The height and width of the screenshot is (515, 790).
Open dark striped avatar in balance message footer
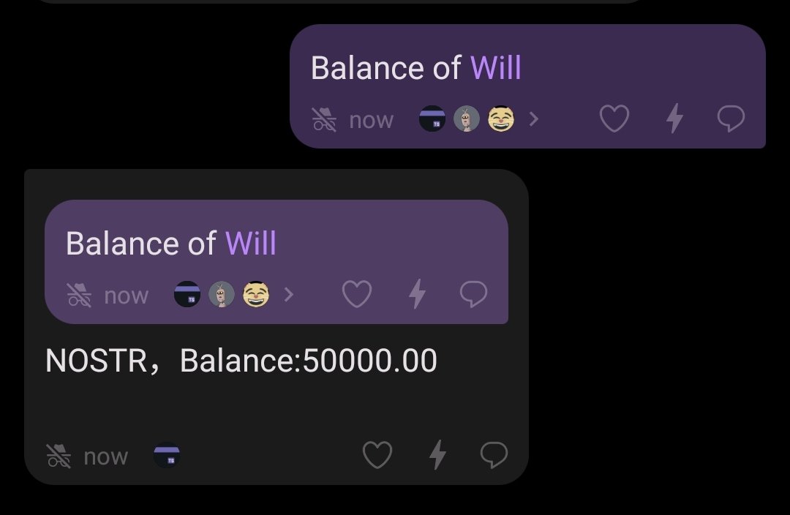pos(167,456)
